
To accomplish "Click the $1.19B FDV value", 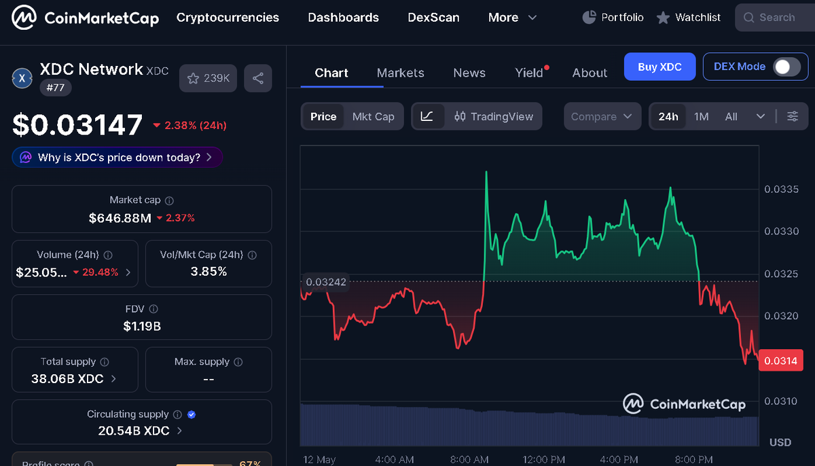I will point(142,326).
